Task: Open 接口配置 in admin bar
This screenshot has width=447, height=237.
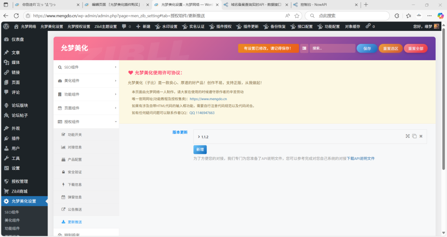Action: click(302, 27)
